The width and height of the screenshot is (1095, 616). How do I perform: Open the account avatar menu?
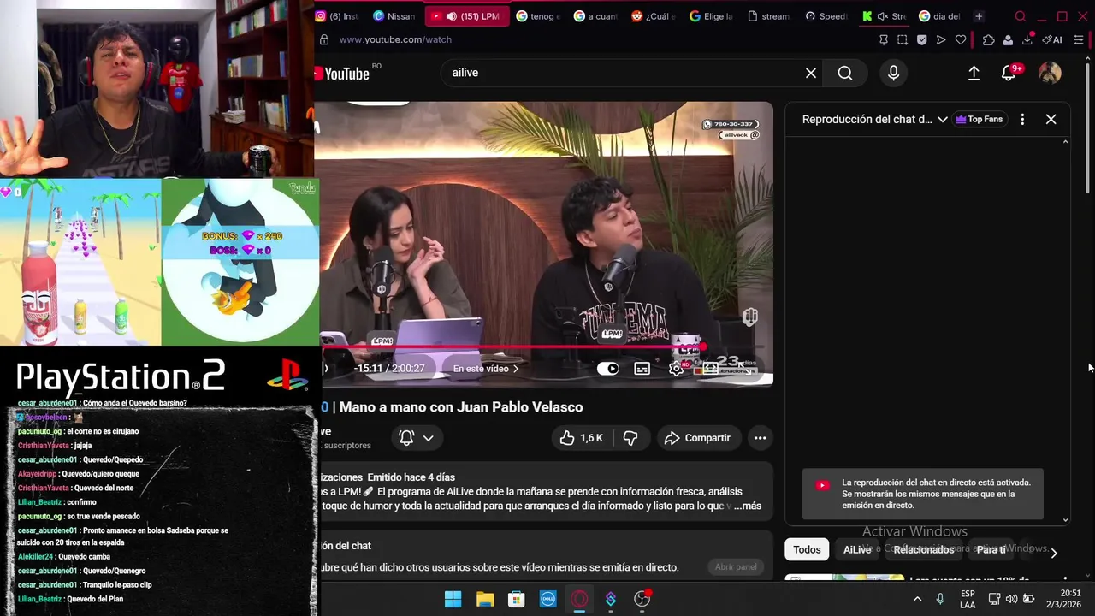pyautogui.click(x=1050, y=74)
